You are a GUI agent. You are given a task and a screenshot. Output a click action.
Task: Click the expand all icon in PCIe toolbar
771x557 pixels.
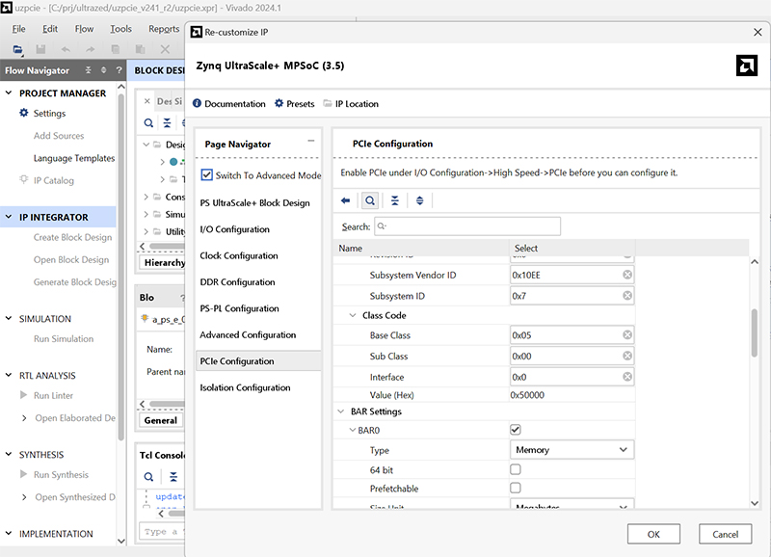419,200
